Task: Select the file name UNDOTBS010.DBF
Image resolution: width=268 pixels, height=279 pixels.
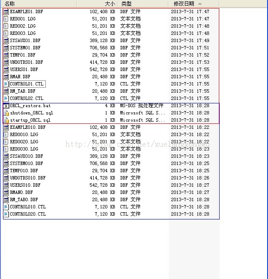Action: tap(28, 178)
